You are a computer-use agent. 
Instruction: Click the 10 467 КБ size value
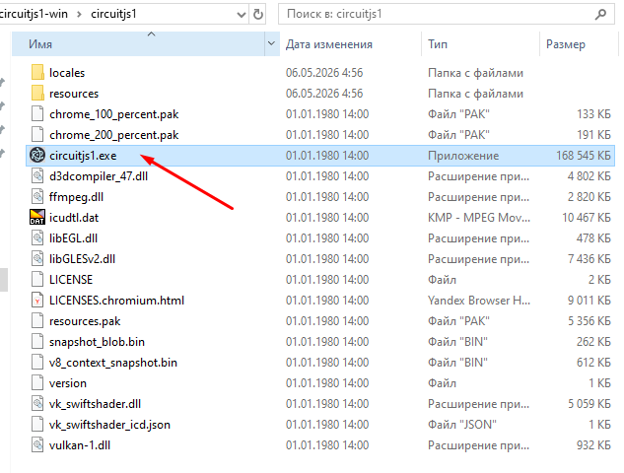pos(586,218)
